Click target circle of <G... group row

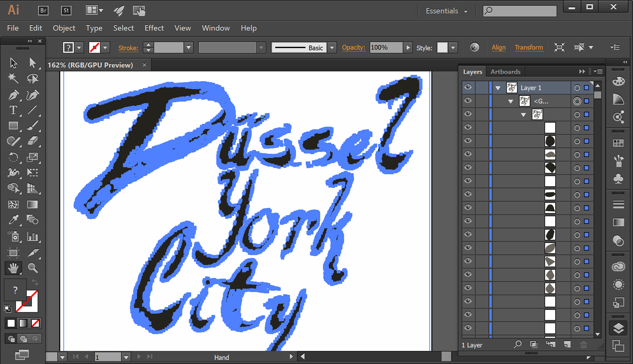[x=577, y=101]
